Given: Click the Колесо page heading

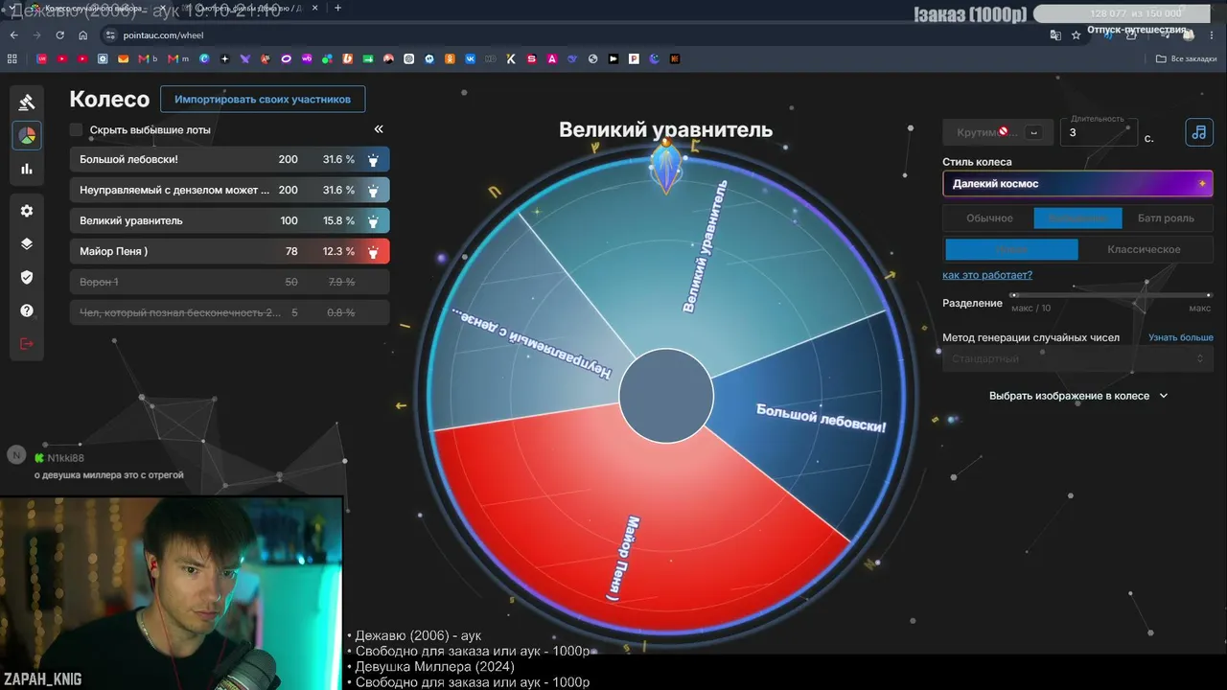Looking at the screenshot, I should tap(109, 100).
